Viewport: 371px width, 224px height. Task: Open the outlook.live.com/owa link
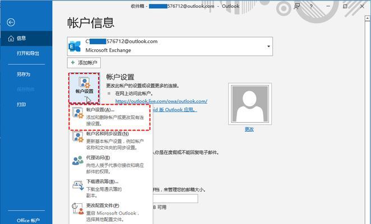pos(161,101)
